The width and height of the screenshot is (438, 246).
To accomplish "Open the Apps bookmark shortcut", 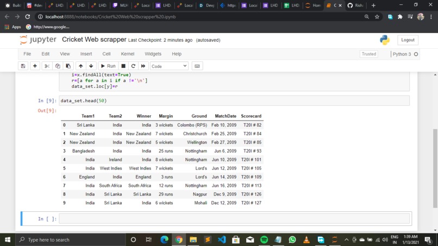I will coord(13,27).
